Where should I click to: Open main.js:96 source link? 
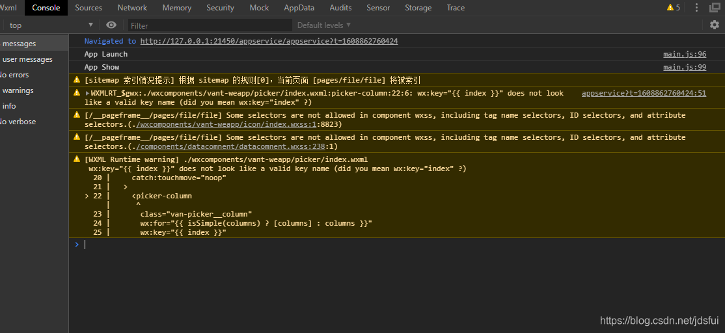[x=685, y=54]
